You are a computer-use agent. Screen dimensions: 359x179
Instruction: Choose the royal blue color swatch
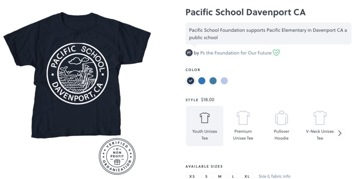202,81
